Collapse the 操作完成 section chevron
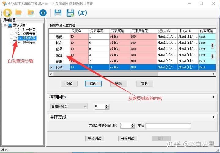This screenshot has width=220, height=153. tap(214, 117)
